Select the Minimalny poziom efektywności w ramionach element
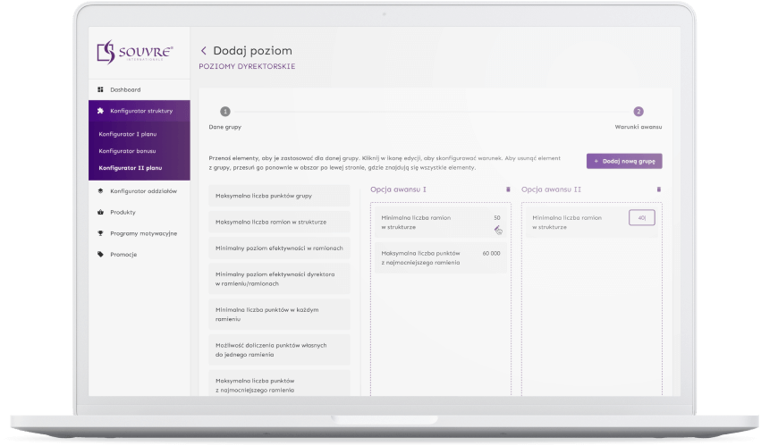This screenshot has height=446, width=761. coord(279,248)
